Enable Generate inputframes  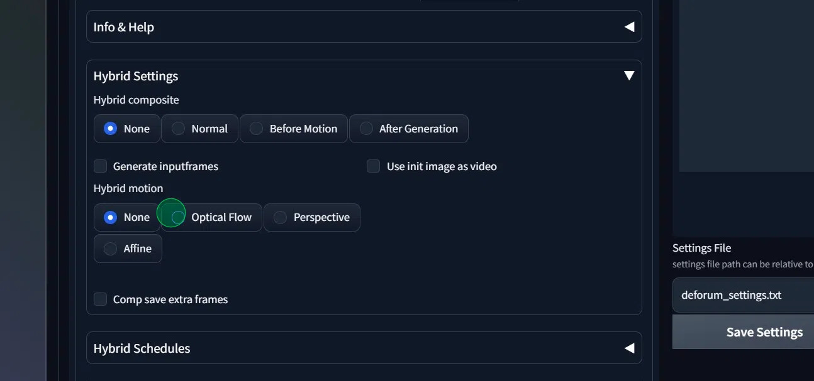100,166
